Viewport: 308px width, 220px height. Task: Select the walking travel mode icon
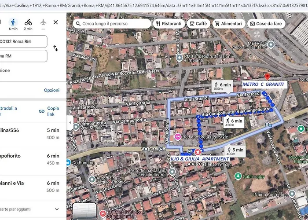[13, 22]
